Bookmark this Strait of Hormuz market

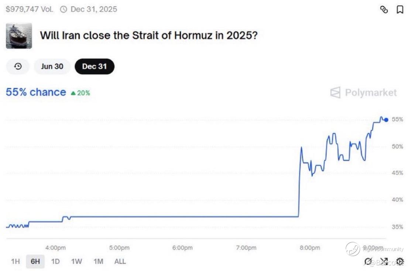coord(399,10)
